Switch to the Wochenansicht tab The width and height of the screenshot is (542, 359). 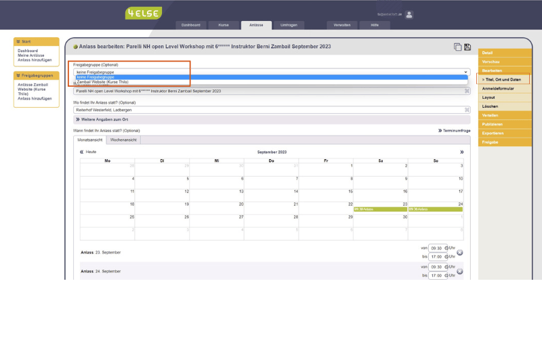125,140
